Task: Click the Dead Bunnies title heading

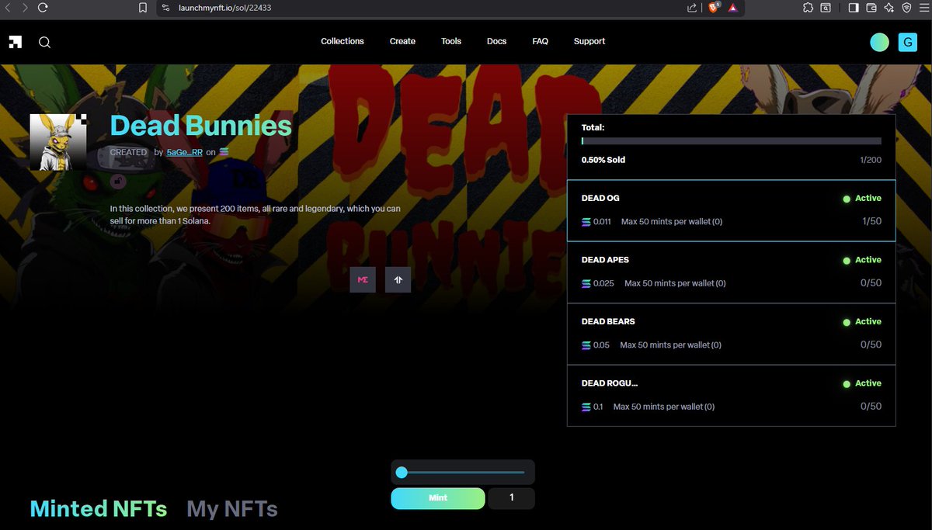Action: (x=201, y=126)
